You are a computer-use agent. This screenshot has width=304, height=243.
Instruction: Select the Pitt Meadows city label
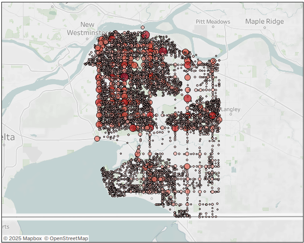(212, 21)
